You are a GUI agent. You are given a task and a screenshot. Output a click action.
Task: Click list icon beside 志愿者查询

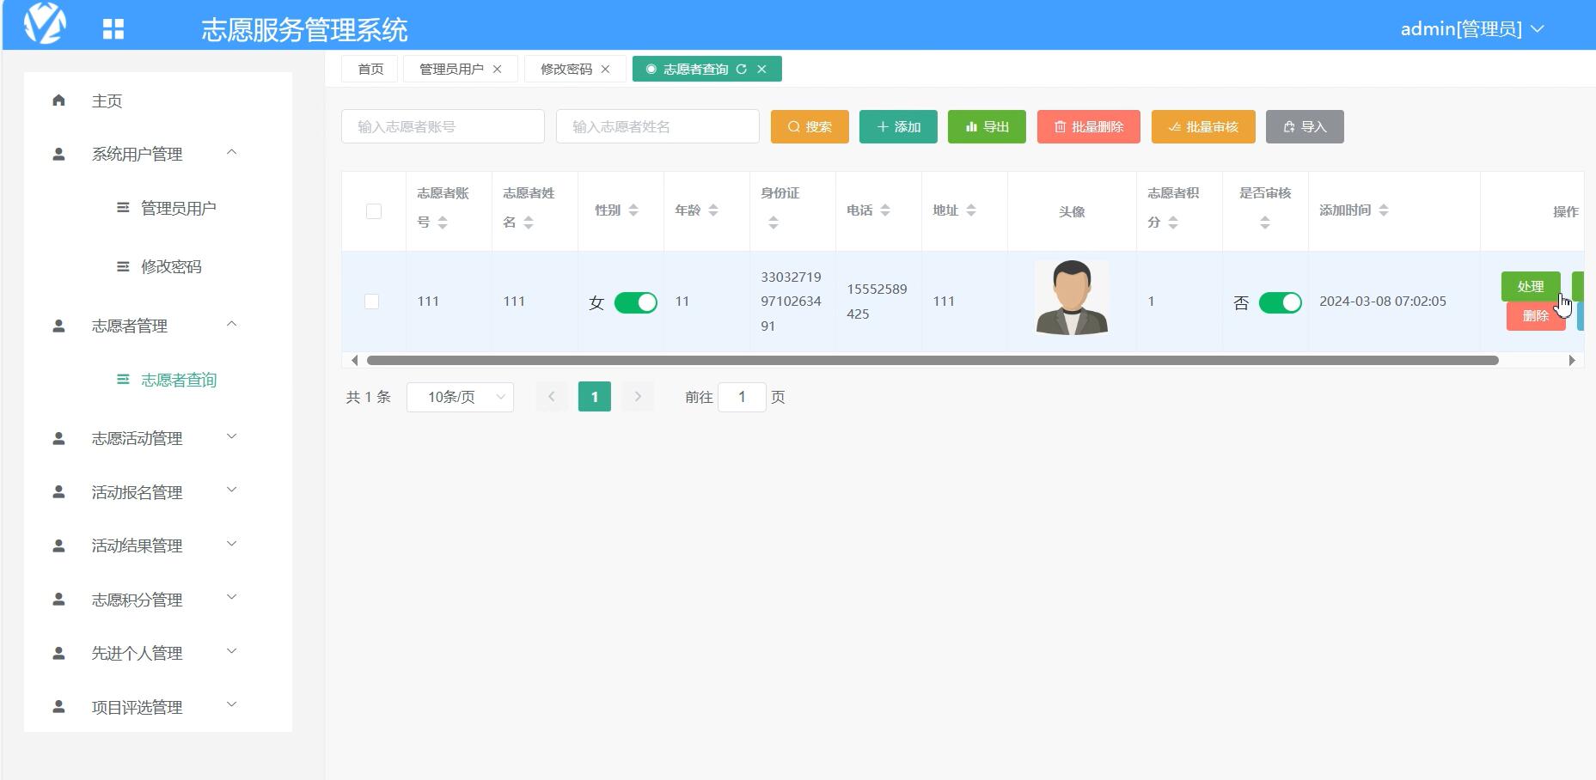coord(123,380)
